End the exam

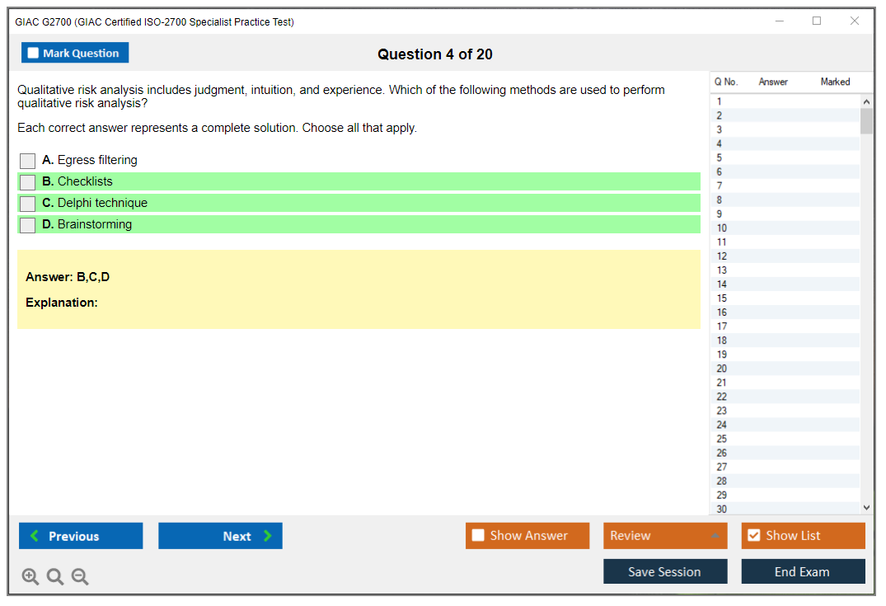click(x=803, y=571)
